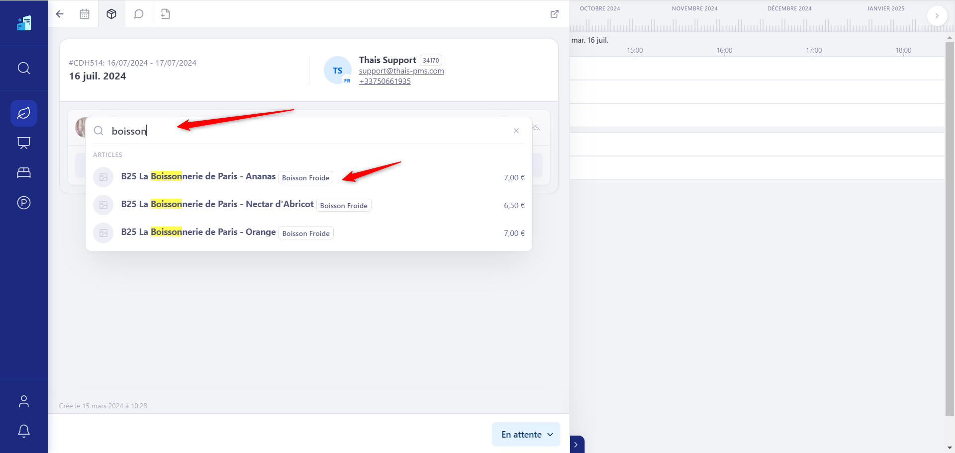Click the Boisson Froide tag on Nectar d'Abricot

click(344, 206)
